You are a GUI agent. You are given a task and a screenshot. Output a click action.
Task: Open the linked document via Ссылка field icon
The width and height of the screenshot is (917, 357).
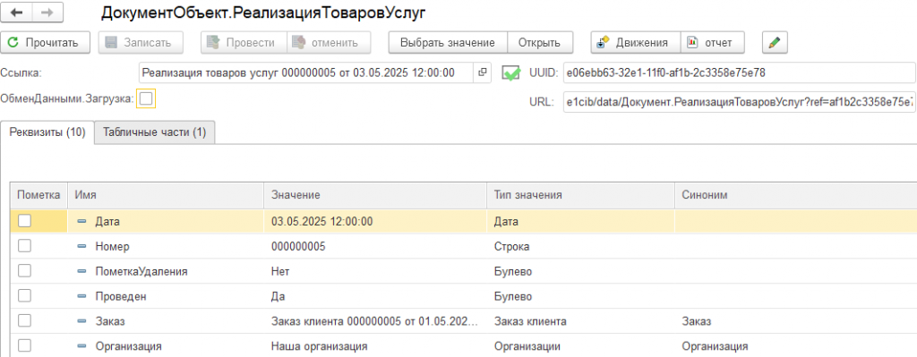[x=483, y=72]
